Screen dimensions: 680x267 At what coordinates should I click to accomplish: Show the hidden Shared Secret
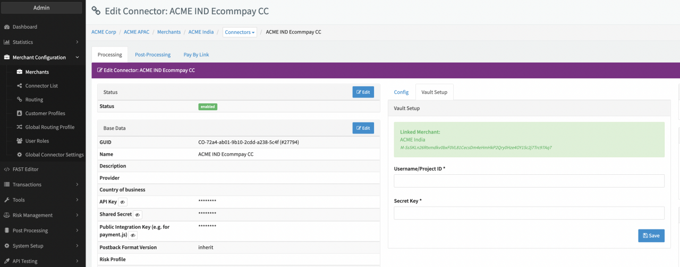point(138,215)
